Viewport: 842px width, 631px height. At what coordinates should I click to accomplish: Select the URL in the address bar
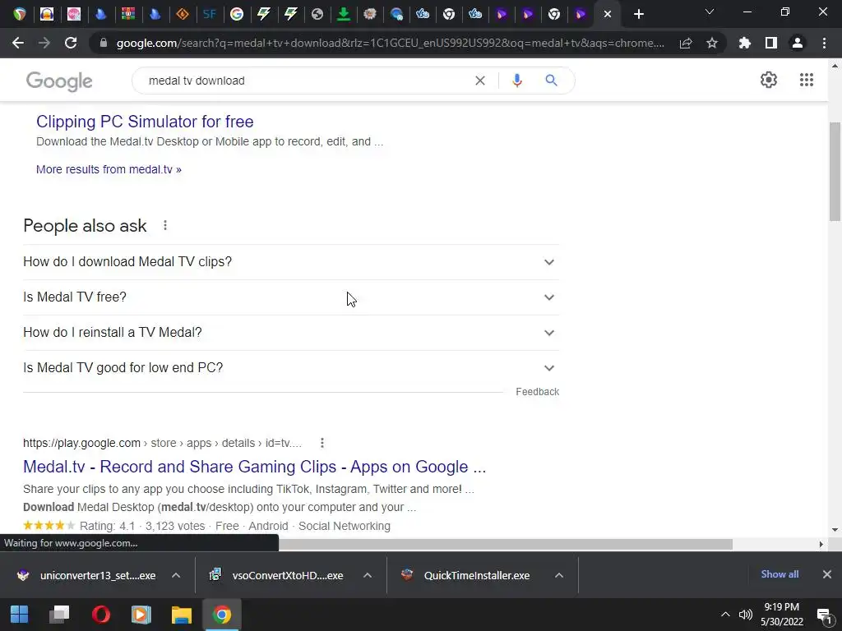click(x=391, y=43)
